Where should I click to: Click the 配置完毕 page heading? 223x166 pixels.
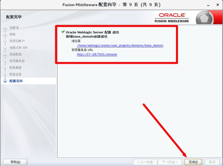[x=14, y=17]
